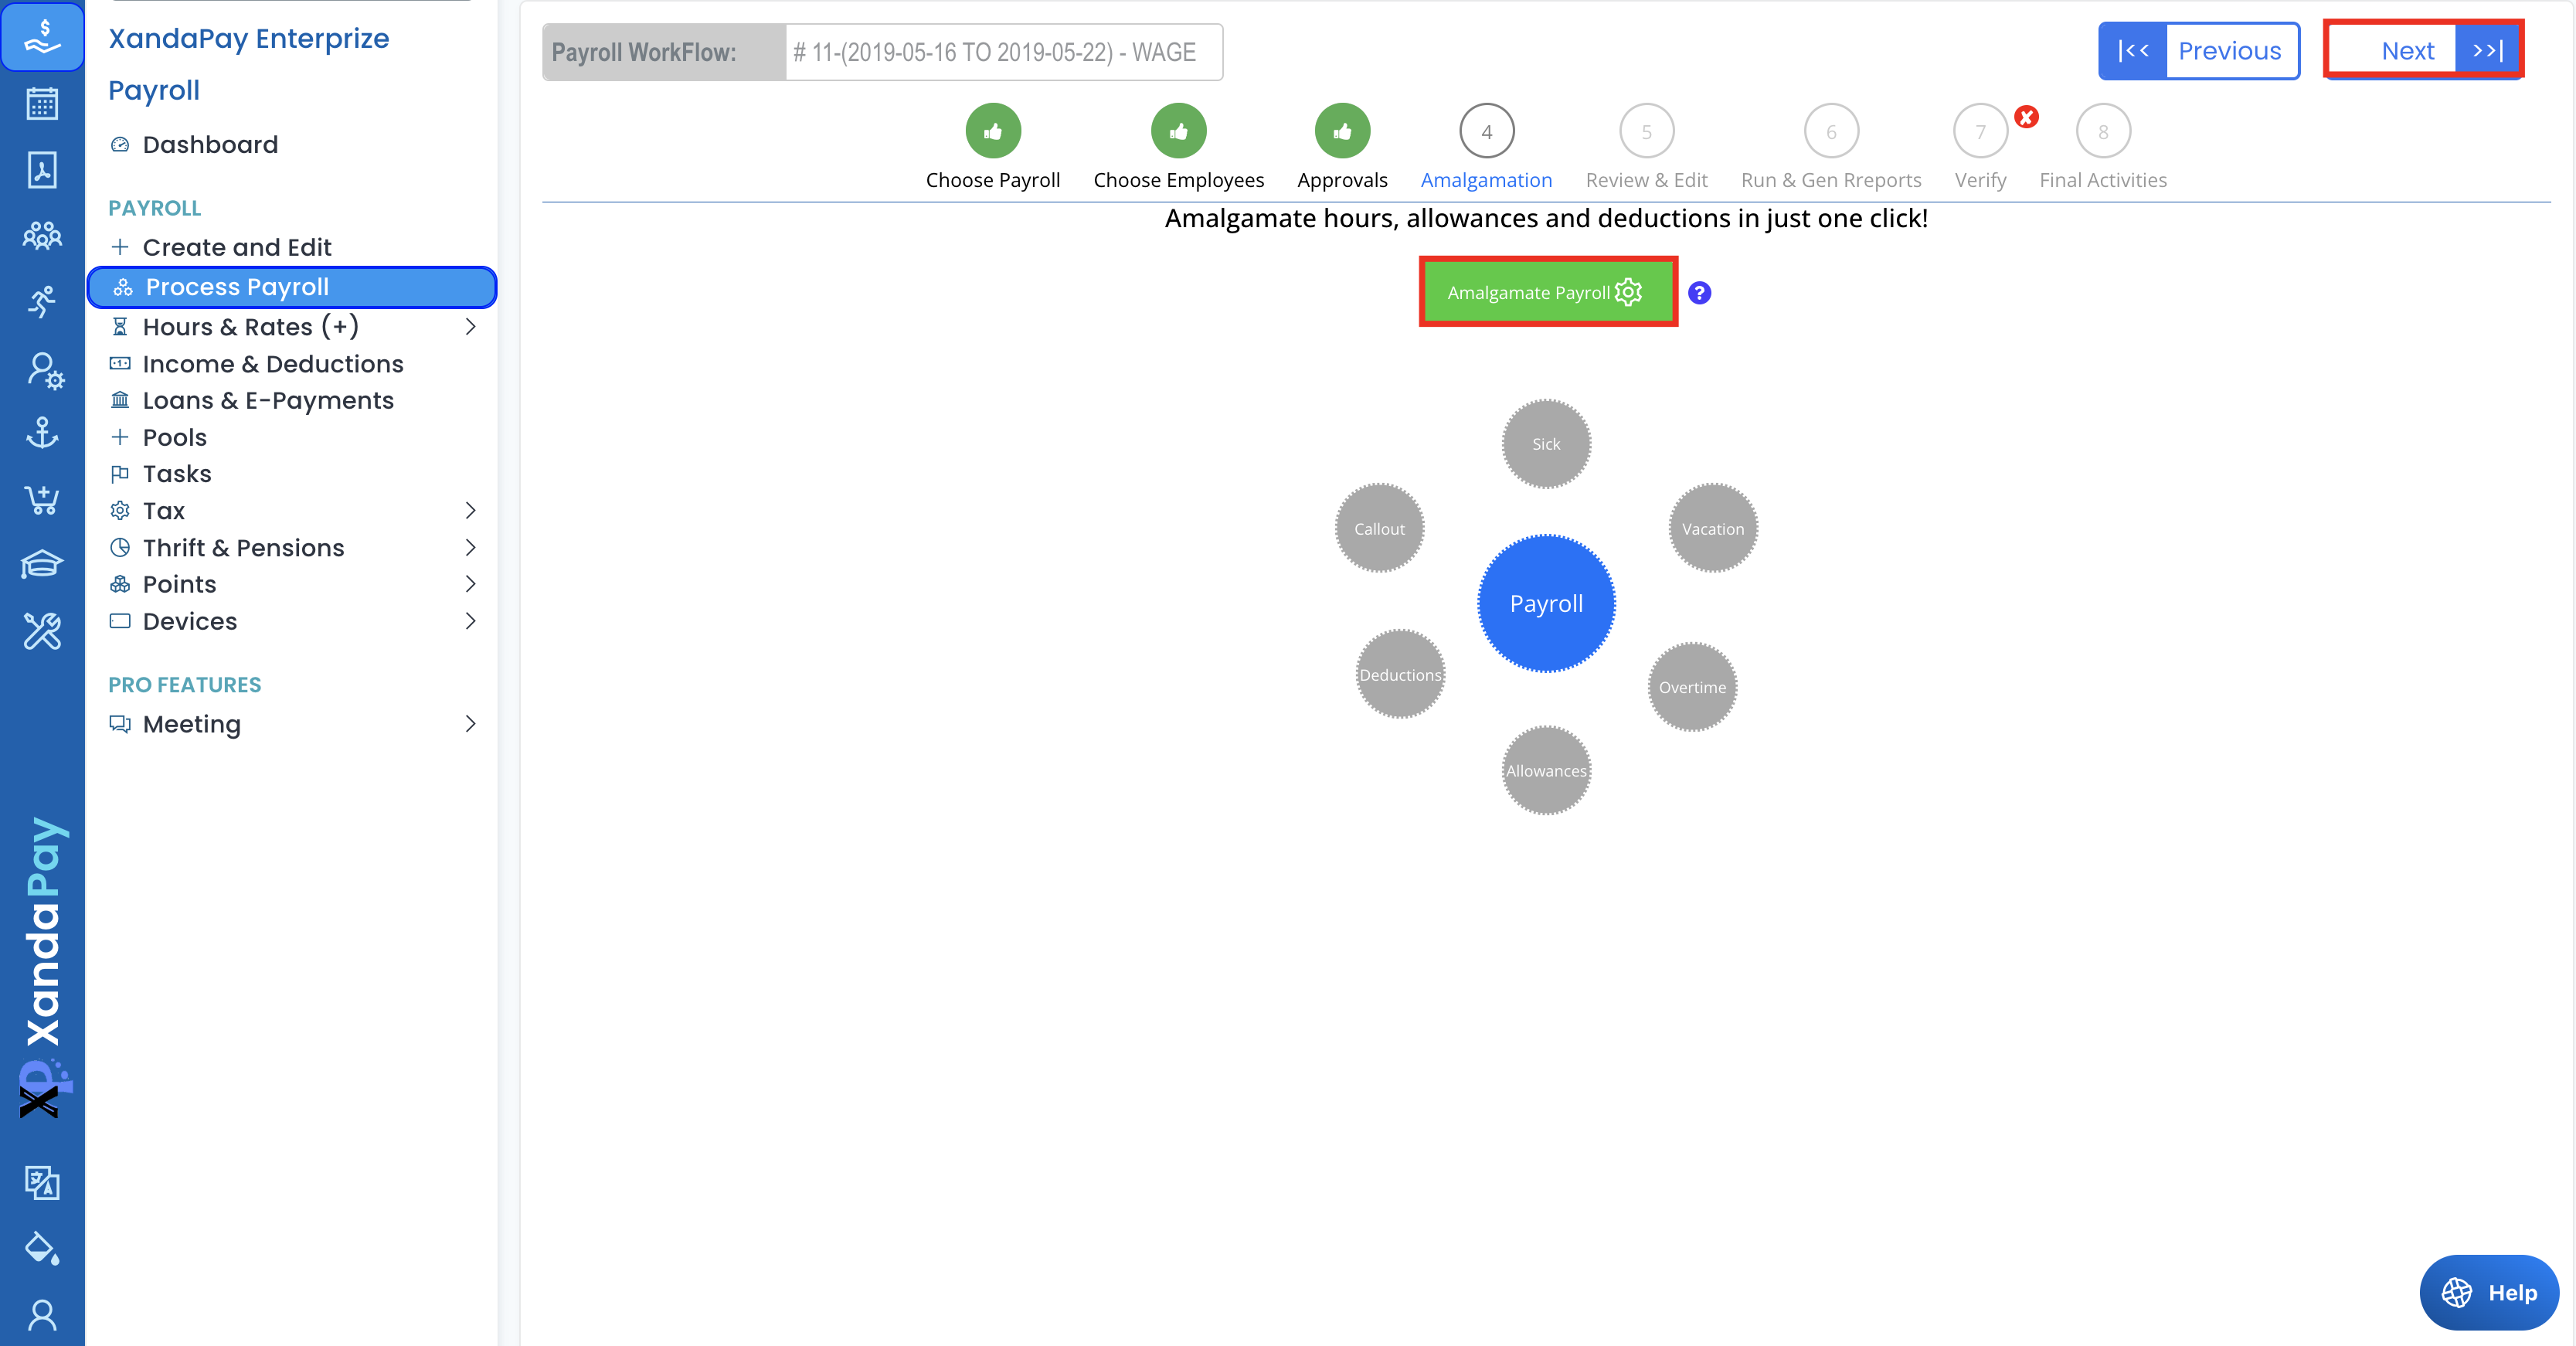Click the red X badge on Verify step
The image size is (2576, 1346).
pyautogui.click(x=2026, y=117)
